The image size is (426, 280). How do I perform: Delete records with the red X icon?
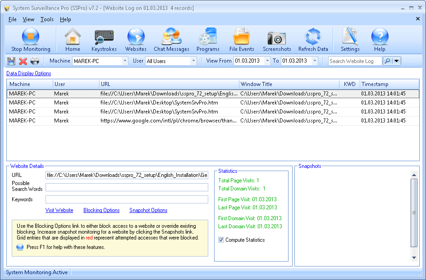(23, 61)
